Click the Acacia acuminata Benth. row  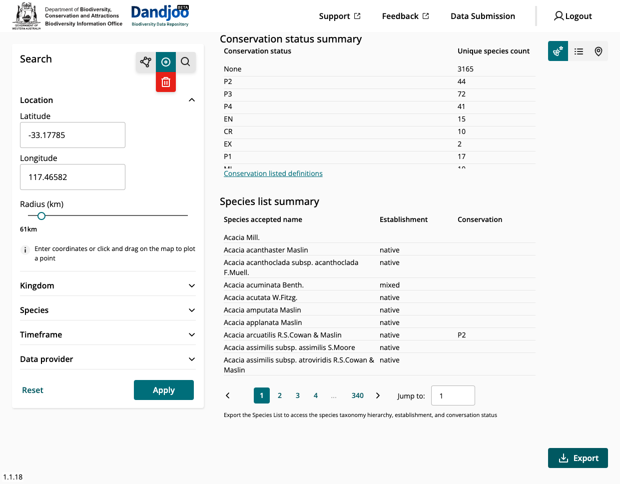[x=380, y=285]
